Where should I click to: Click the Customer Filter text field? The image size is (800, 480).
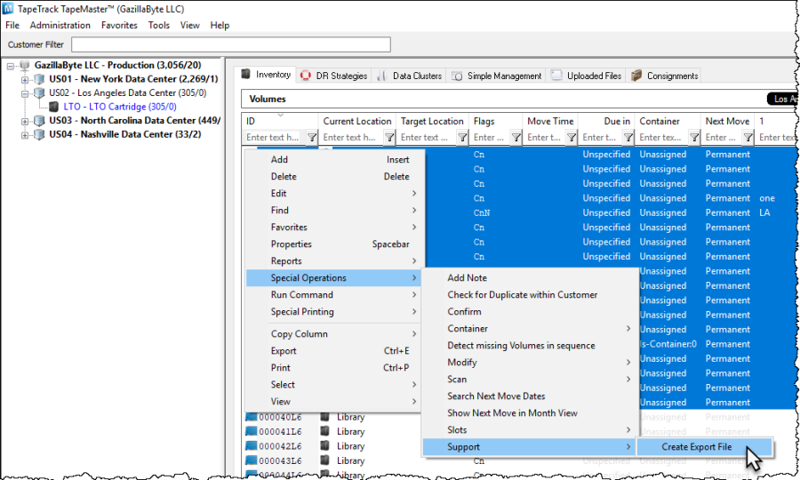231,44
